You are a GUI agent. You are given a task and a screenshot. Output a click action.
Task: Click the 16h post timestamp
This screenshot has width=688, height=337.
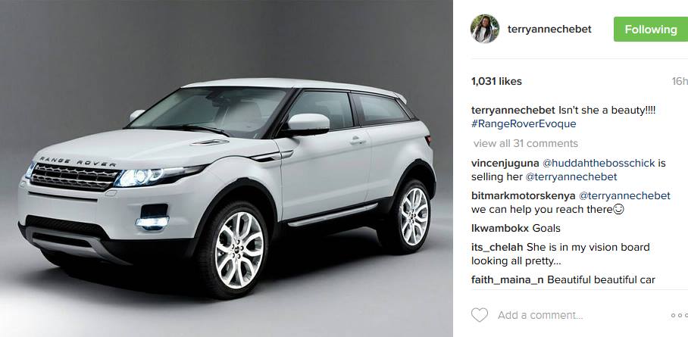(680, 81)
